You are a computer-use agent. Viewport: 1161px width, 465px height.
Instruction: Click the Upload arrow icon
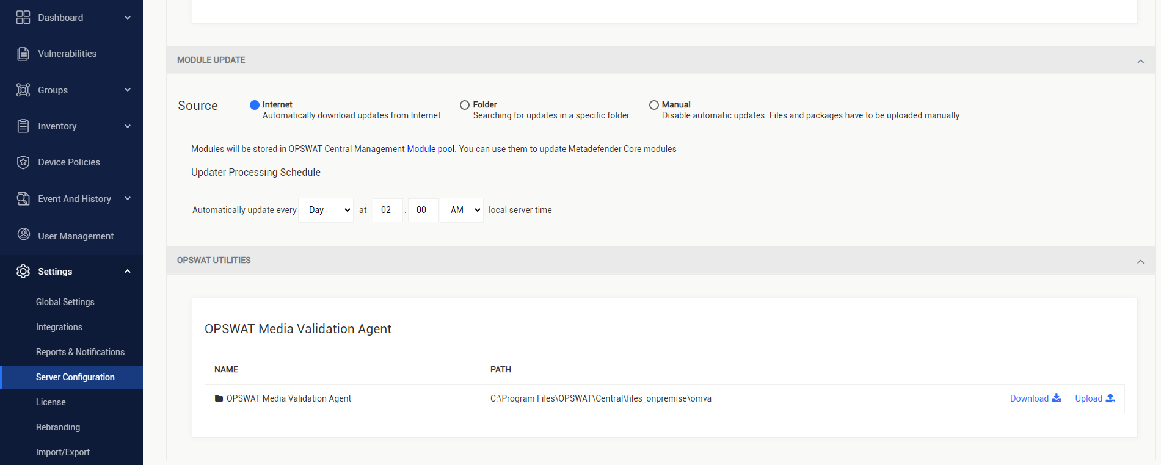1110,398
